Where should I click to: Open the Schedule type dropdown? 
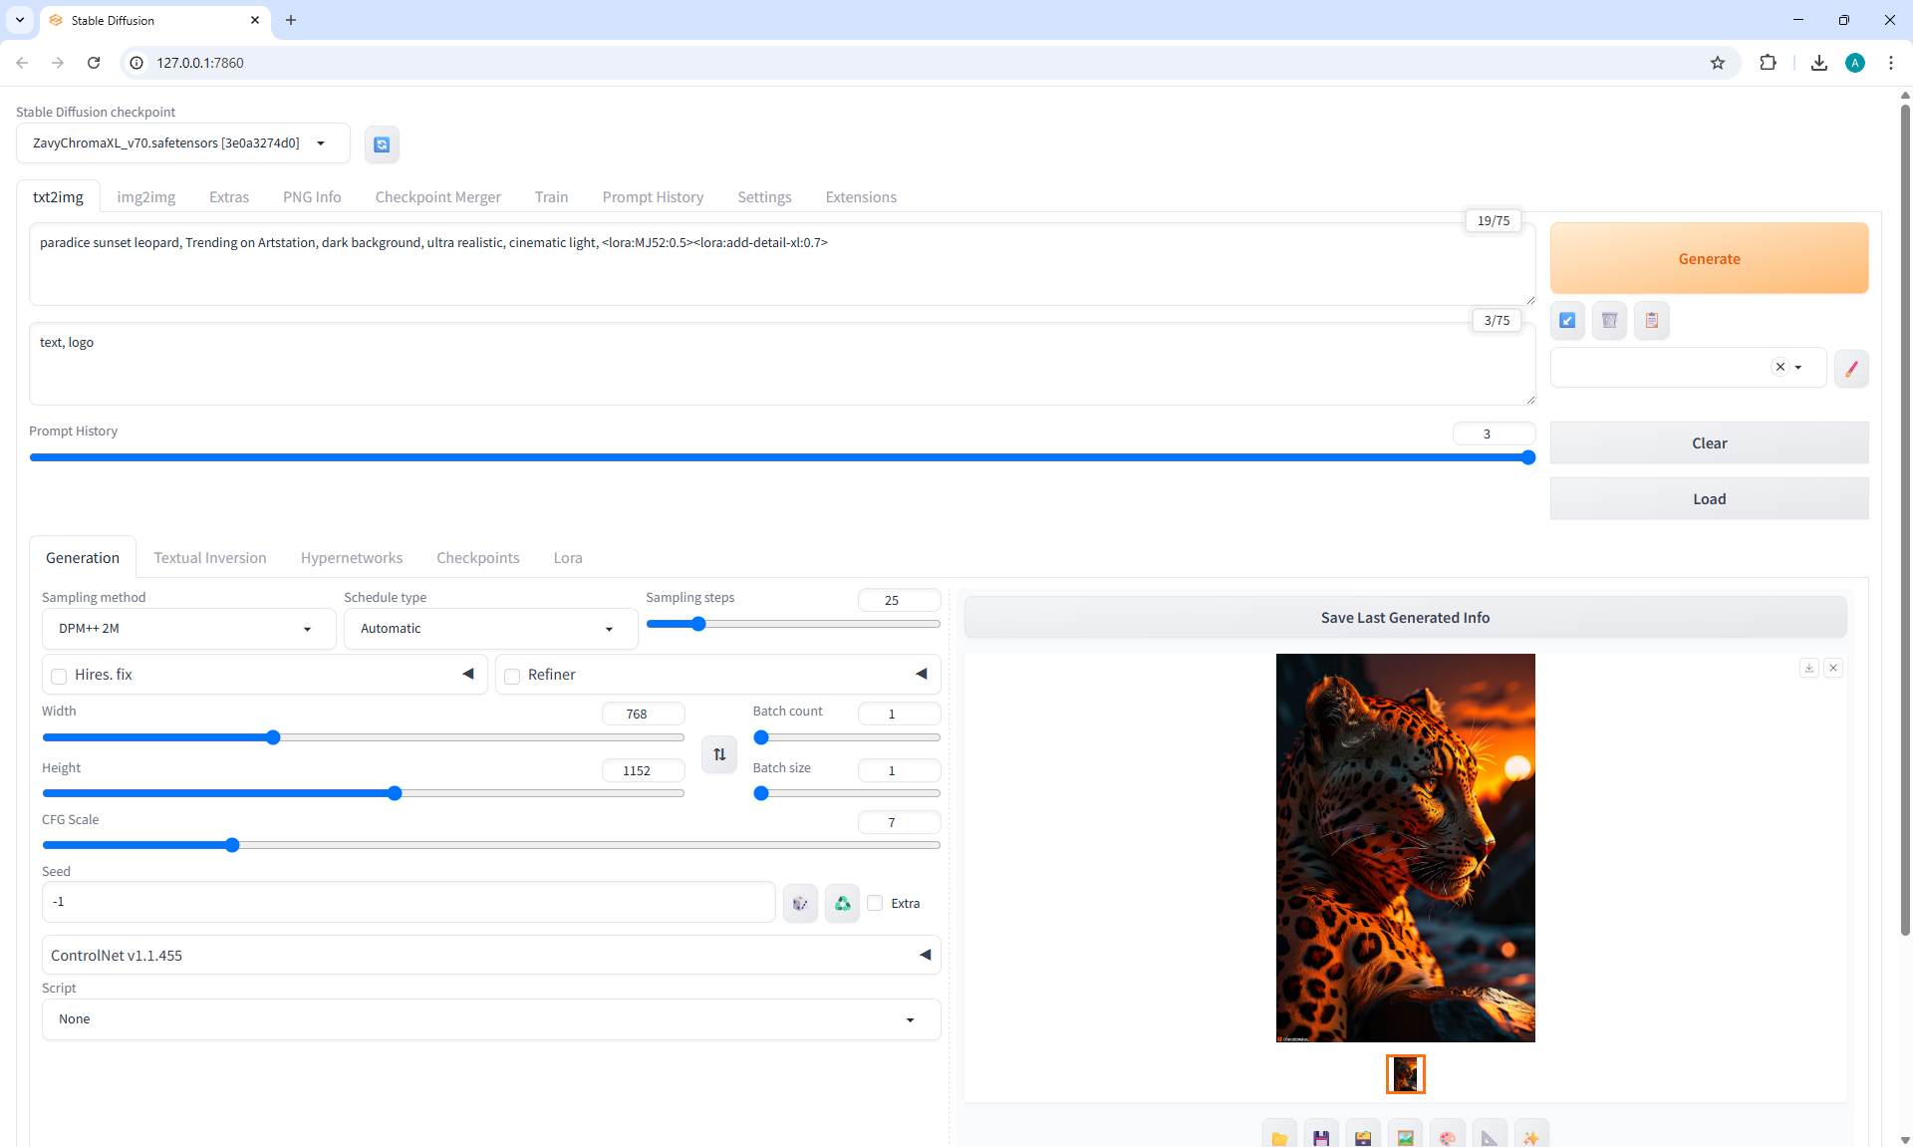[x=490, y=629]
